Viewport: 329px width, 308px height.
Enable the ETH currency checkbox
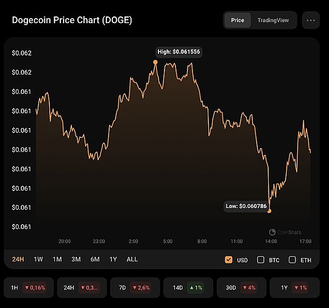292,260
